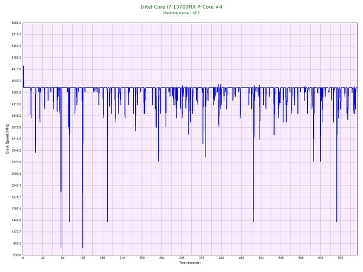Click the 588 seconds x-axis tick label
363x272 pixels.
pyautogui.click(x=301, y=258)
